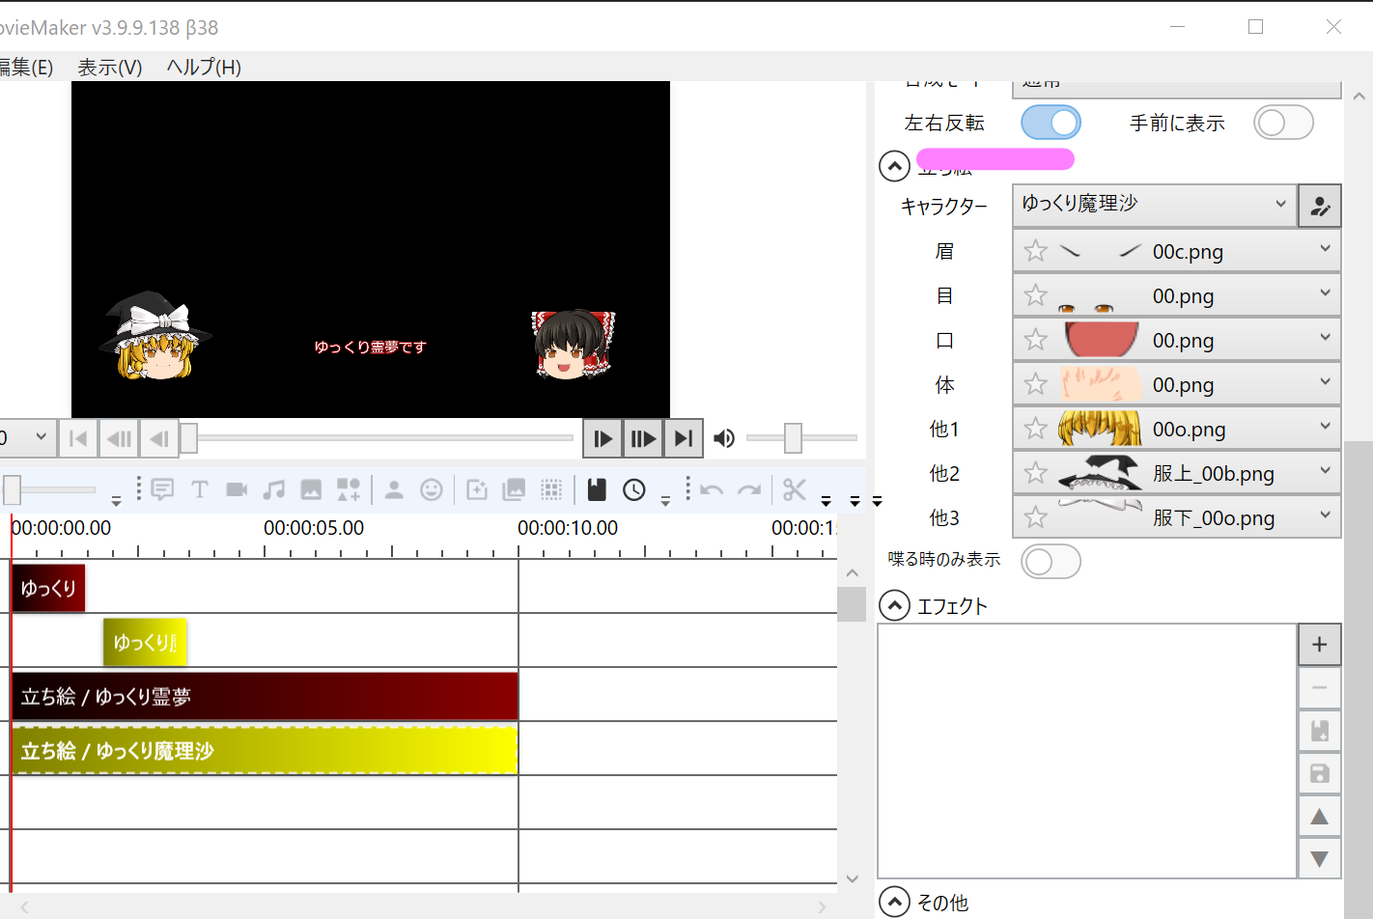Enable the 手前に表示 switch
1373x919 pixels.
pyautogui.click(x=1283, y=123)
